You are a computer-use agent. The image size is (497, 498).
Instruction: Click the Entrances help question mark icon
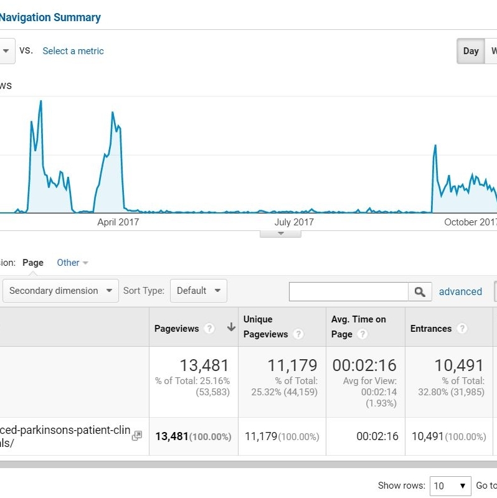click(462, 329)
